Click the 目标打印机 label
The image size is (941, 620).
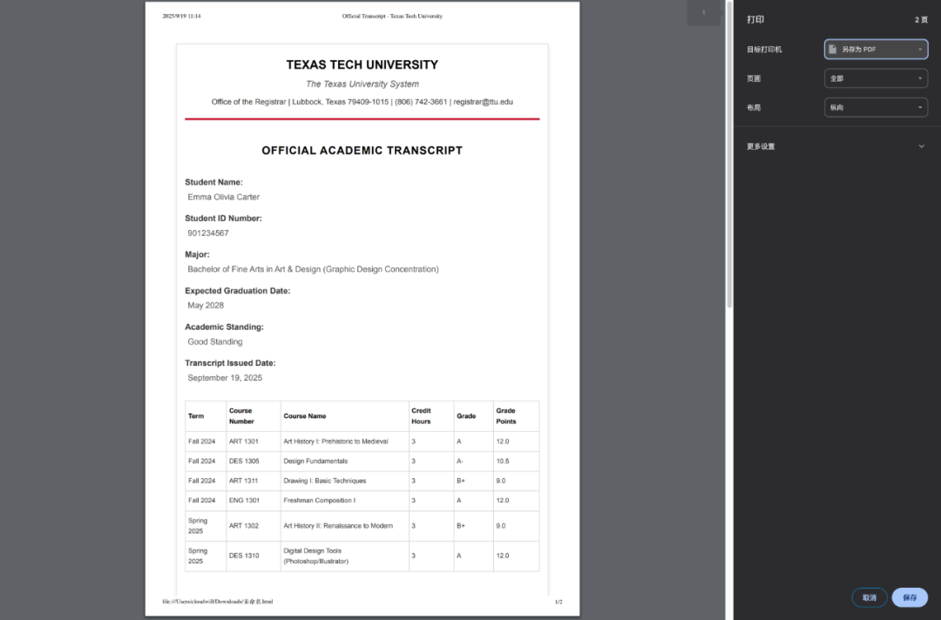[x=764, y=49]
